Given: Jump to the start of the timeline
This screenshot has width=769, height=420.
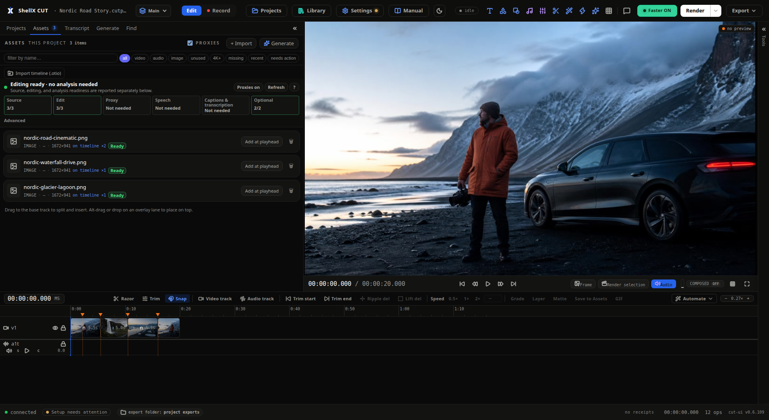Looking at the screenshot, I should (462, 284).
